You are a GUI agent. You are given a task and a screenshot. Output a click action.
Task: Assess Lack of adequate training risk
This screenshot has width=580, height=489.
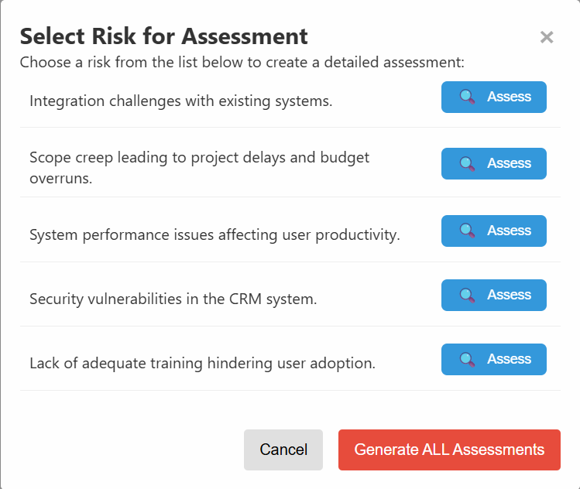pos(494,360)
